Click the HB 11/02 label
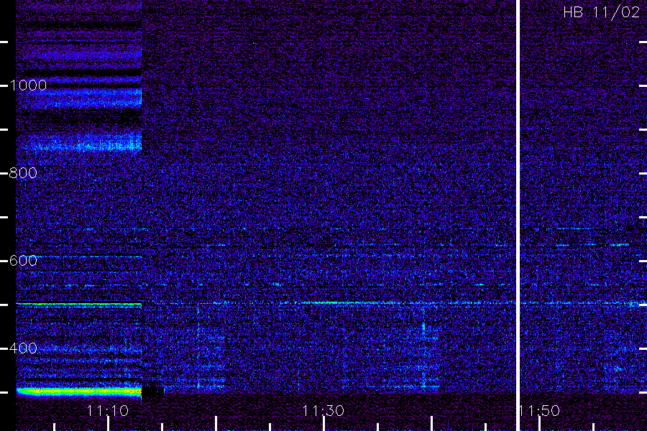647x431 pixels. coord(601,12)
